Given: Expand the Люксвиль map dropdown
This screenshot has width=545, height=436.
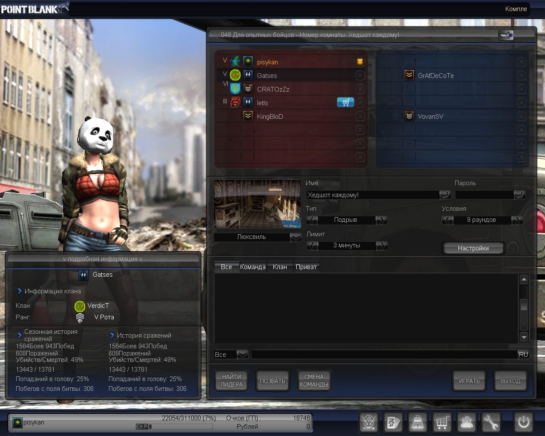Looking at the screenshot, I should (295, 237).
